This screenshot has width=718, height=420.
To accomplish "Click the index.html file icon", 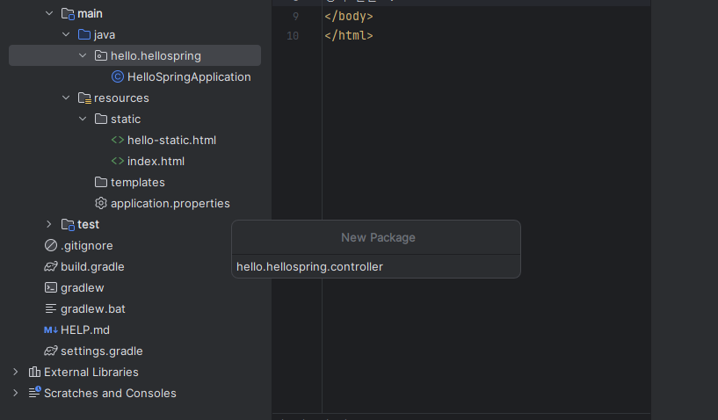I will [118, 162].
